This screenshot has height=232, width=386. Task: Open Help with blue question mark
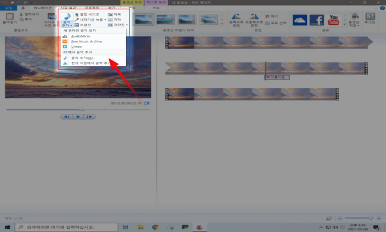click(382, 8)
